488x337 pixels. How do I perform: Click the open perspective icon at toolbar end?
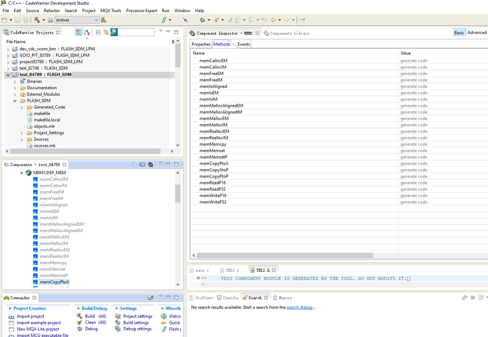[302, 20]
